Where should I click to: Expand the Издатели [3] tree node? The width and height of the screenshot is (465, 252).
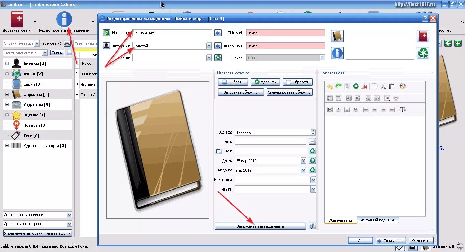[x=7, y=105]
